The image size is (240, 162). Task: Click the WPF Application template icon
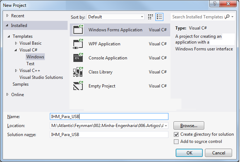click(x=78, y=44)
